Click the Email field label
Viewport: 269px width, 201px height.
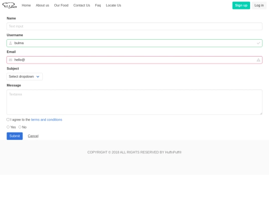click(x=11, y=52)
